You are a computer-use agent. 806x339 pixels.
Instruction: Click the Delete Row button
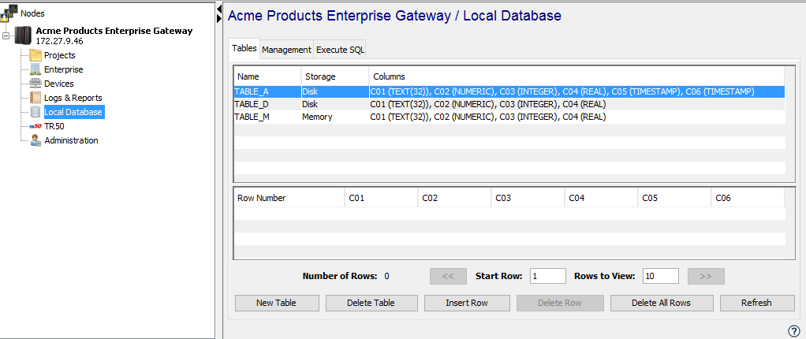[560, 303]
